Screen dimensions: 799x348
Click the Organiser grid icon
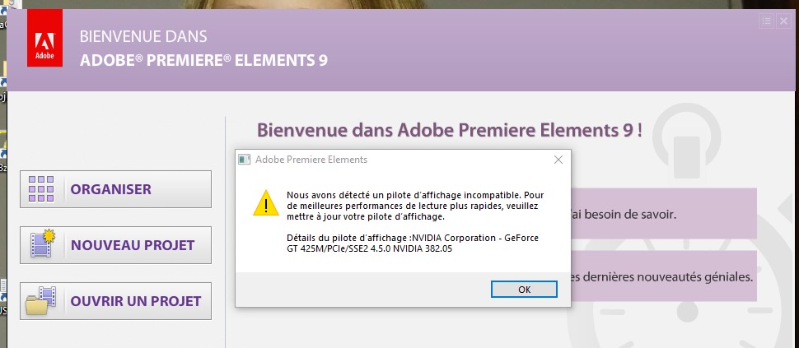point(41,189)
